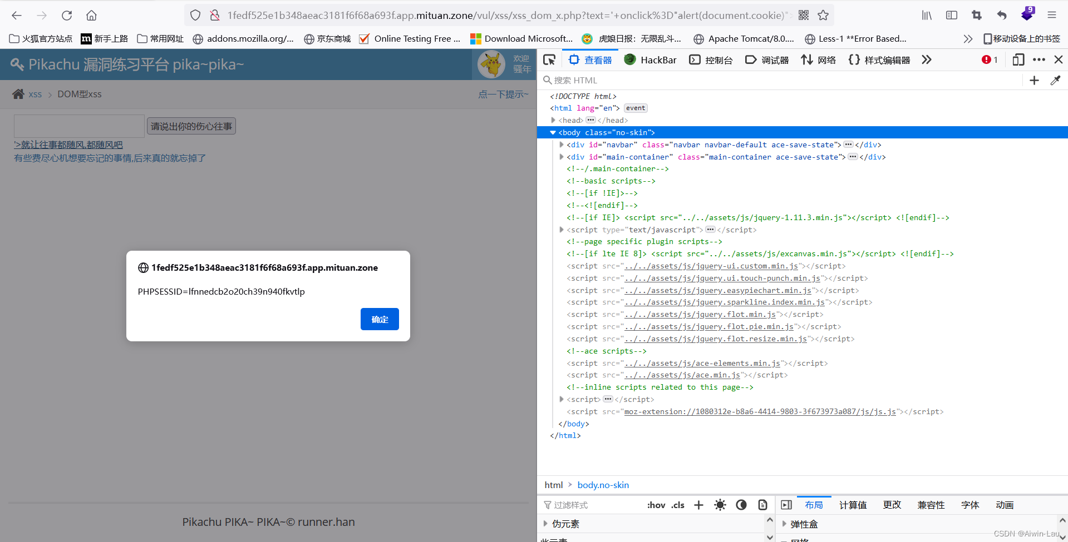Add new style rule plus icon

coord(698,505)
